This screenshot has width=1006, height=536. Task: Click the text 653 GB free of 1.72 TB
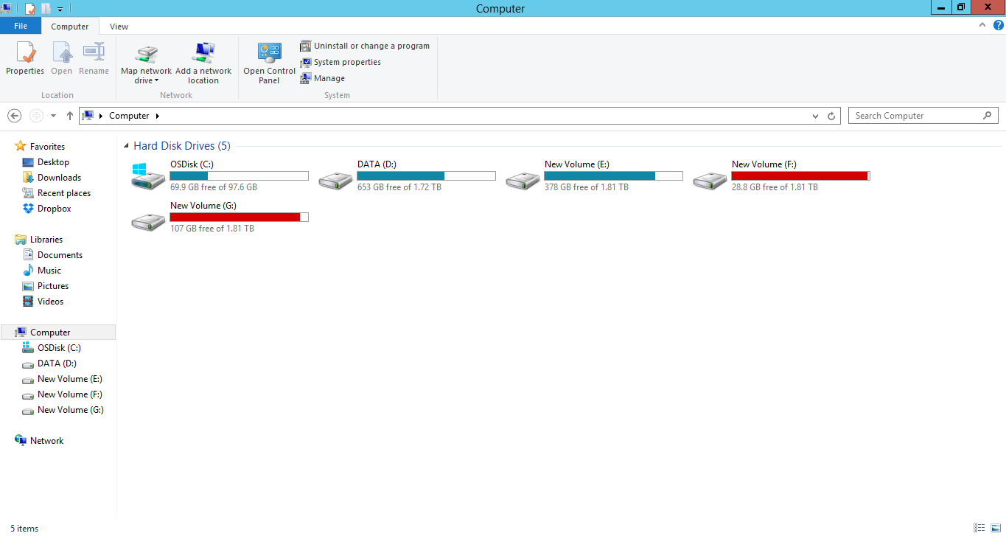click(399, 187)
